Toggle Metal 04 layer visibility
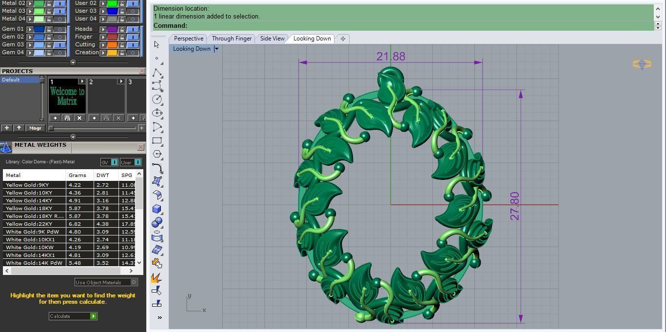This screenshot has height=332, width=666. [x=59, y=19]
